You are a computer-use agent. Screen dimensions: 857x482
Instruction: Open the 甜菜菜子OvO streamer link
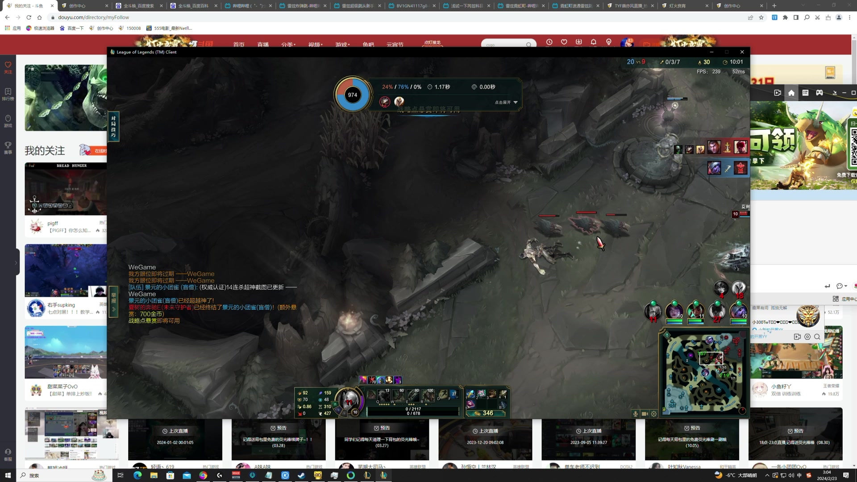click(x=62, y=386)
